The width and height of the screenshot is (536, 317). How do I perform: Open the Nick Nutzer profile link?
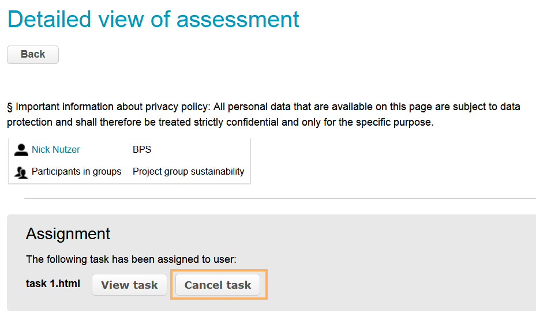[x=55, y=150]
